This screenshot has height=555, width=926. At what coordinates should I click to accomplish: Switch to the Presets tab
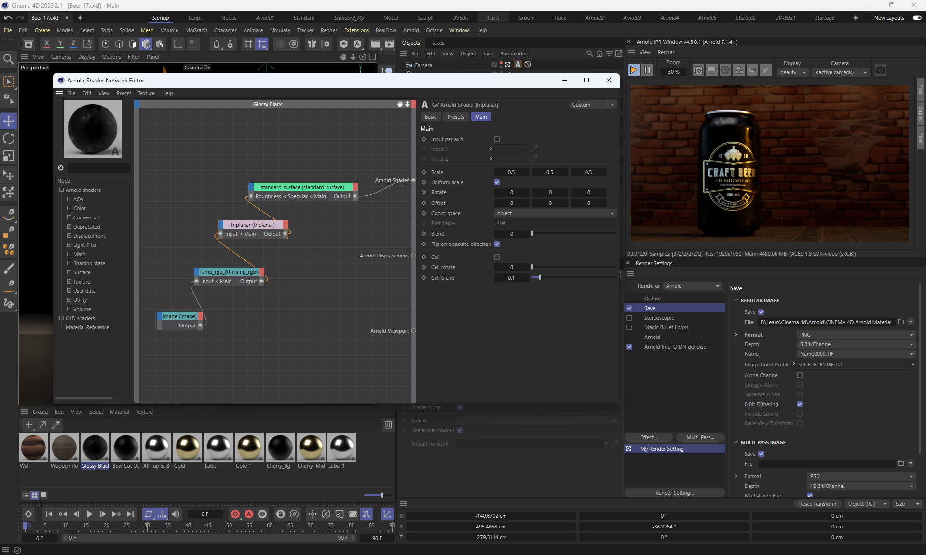click(455, 117)
